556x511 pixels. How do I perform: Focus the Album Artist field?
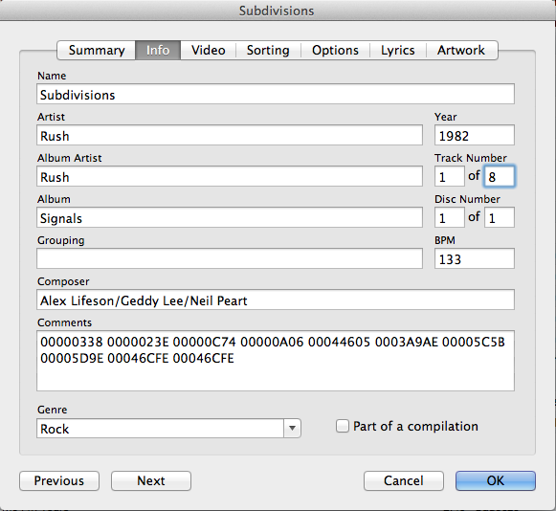(230, 176)
